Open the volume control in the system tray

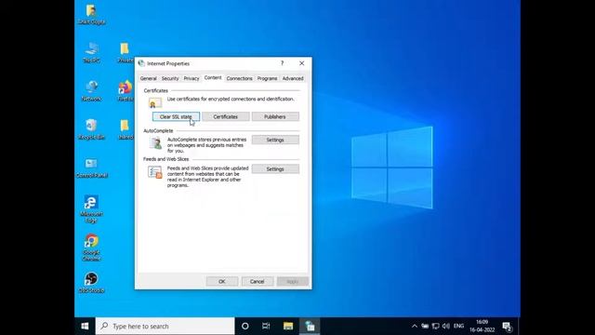pyautogui.click(x=446, y=326)
